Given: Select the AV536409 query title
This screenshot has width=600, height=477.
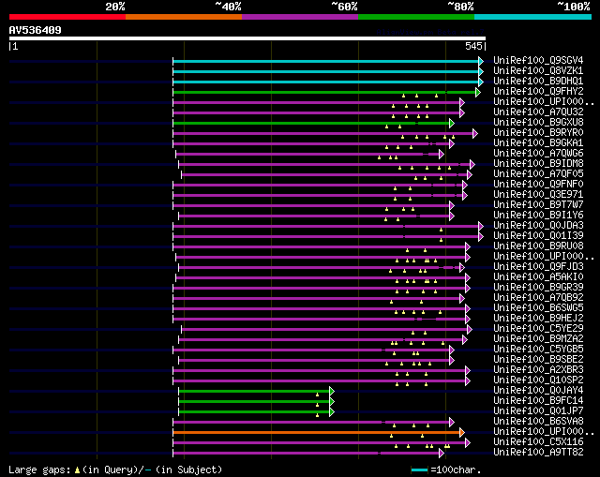Looking at the screenshot, I should (36, 30).
